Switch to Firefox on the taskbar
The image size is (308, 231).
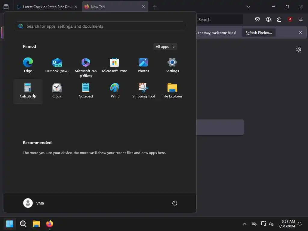(x=50, y=224)
